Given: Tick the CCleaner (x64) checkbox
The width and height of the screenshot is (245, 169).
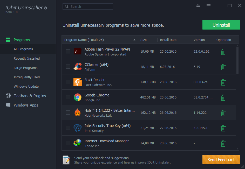Looking at the screenshot, I should click(68, 67).
